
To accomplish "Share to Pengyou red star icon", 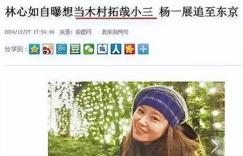I will coord(130,49).
